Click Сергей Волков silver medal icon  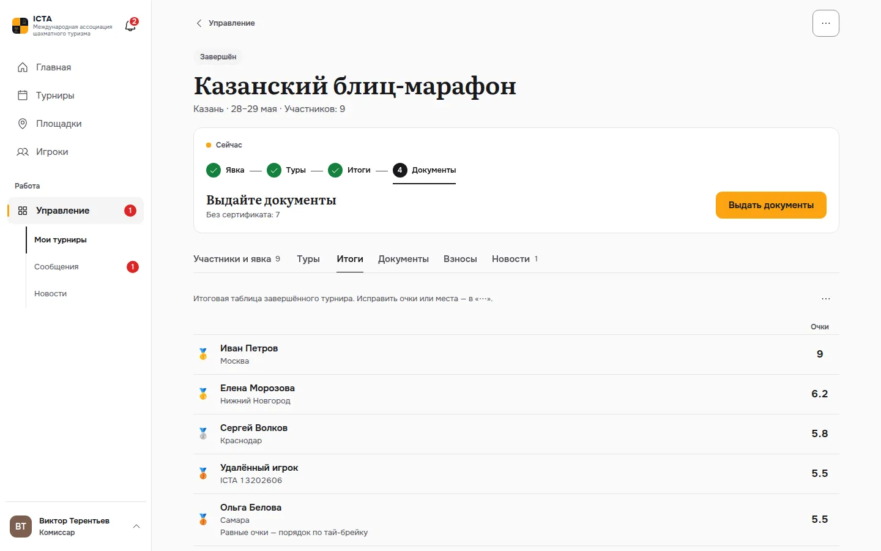(x=203, y=433)
